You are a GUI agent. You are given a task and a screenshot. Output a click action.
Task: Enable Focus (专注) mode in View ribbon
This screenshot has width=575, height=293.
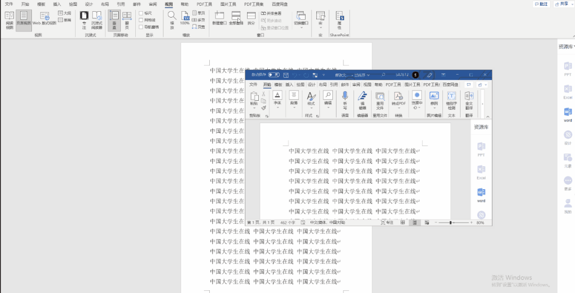(x=84, y=20)
